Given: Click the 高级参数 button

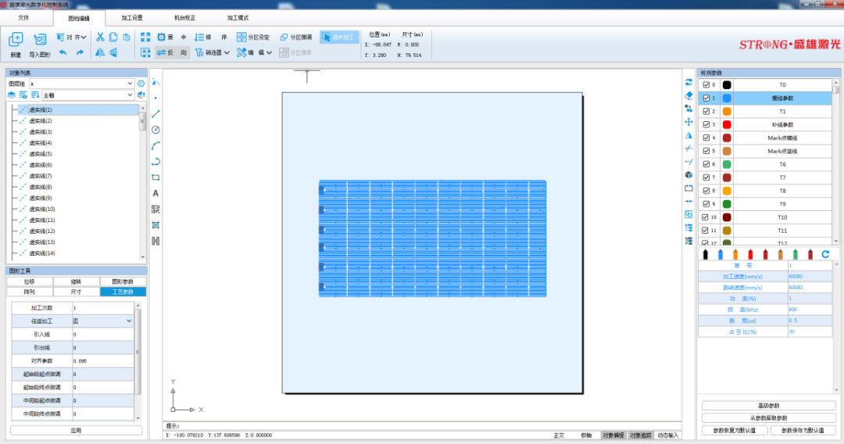Looking at the screenshot, I should coord(768,406).
